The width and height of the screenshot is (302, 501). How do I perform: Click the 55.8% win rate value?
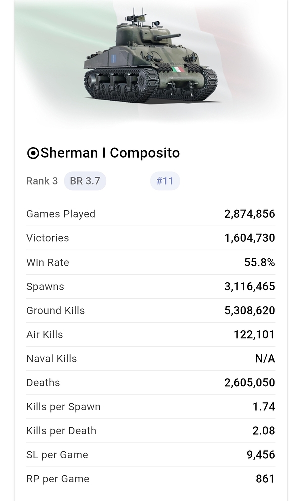click(x=259, y=263)
